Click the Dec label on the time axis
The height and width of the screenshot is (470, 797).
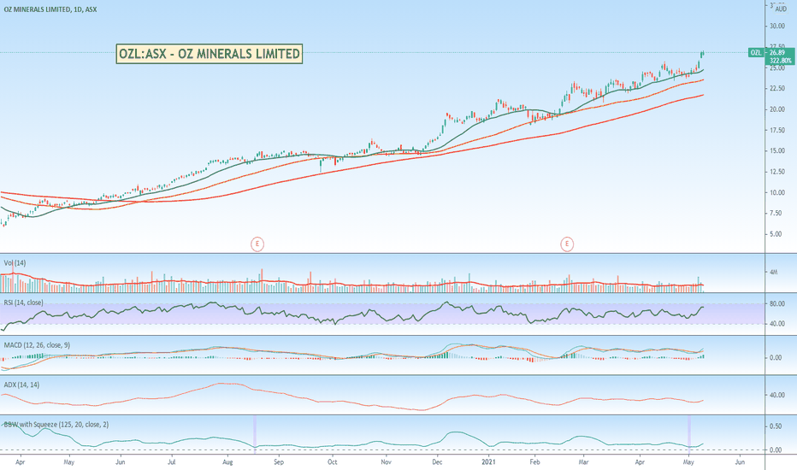[x=437, y=461]
